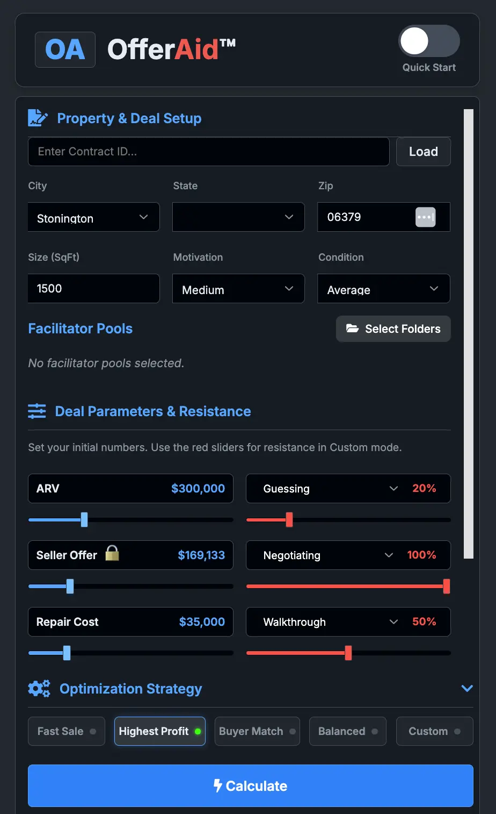The width and height of the screenshot is (496, 814).
Task: Click the gears icon beside Optimization Strategy
Action: (x=39, y=688)
